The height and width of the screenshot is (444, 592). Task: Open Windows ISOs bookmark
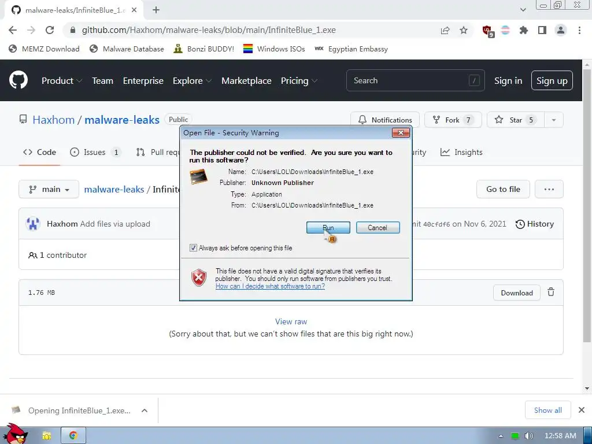[x=274, y=49]
